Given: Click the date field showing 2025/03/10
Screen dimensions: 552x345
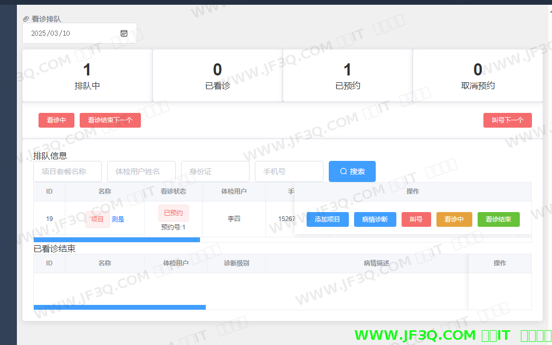Looking at the screenshot, I should (74, 33).
